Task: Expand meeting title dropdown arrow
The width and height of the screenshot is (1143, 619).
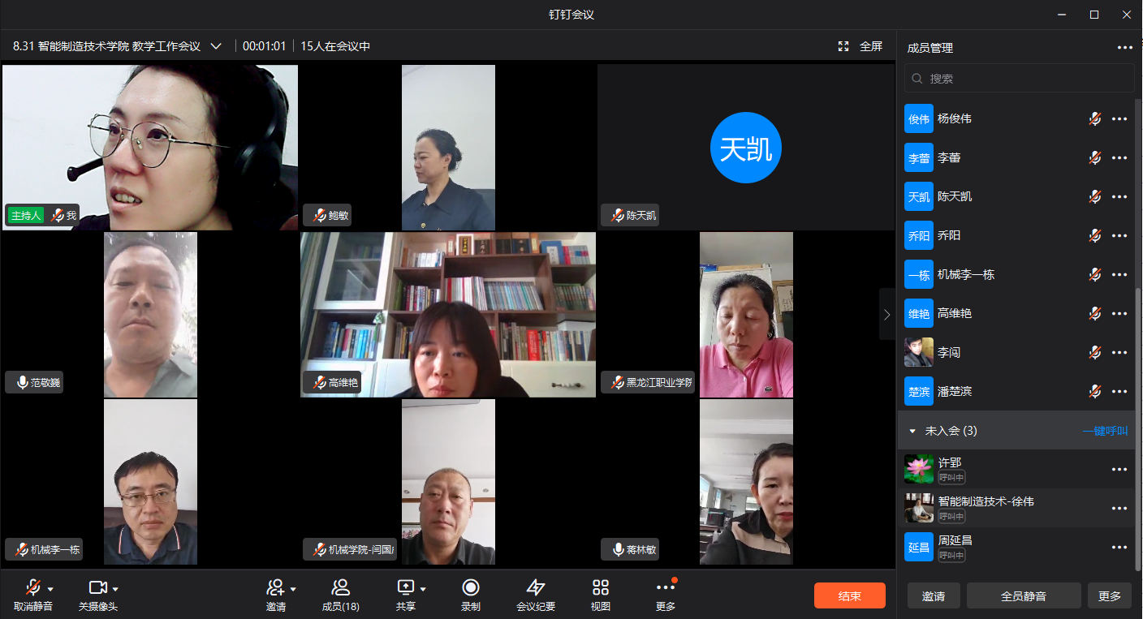Action: tap(216, 46)
